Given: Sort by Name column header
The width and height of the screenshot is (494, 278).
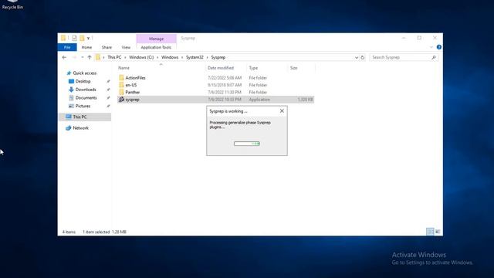Looking at the screenshot, I should point(123,68).
